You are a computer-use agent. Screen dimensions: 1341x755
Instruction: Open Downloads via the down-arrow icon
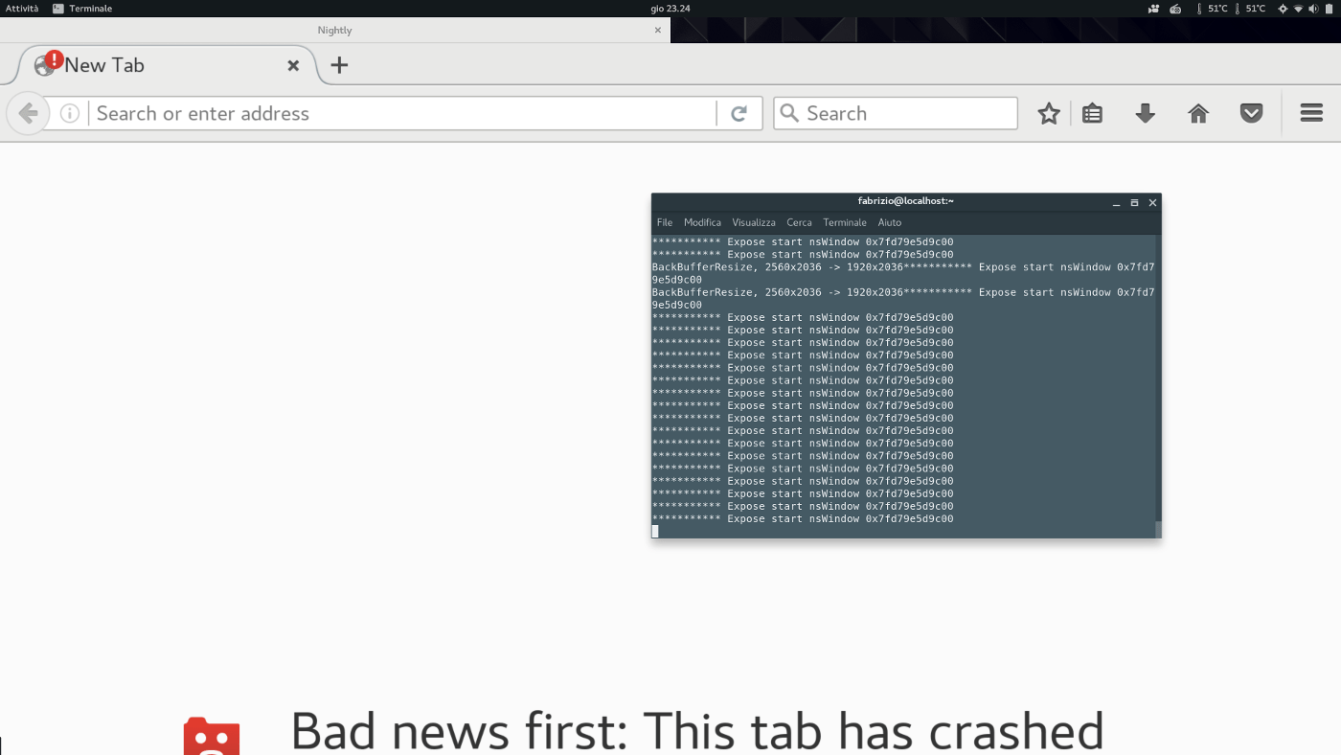coord(1146,112)
